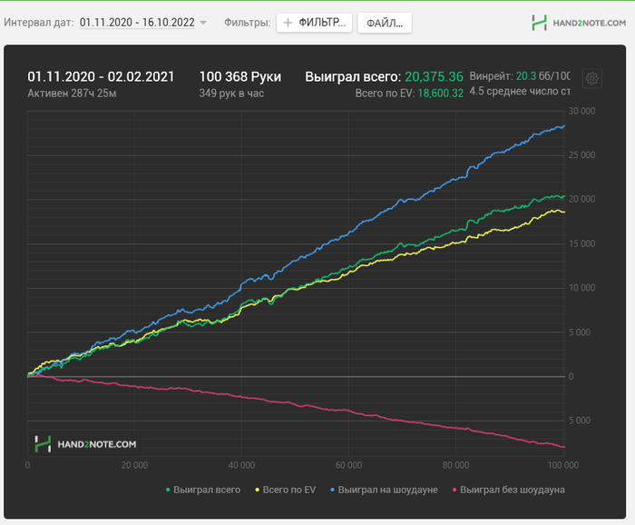Click the 25 000 y-axis label
The width and height of the screenshot is (635, 525).
pyautogui.click(x=582, y=154)
